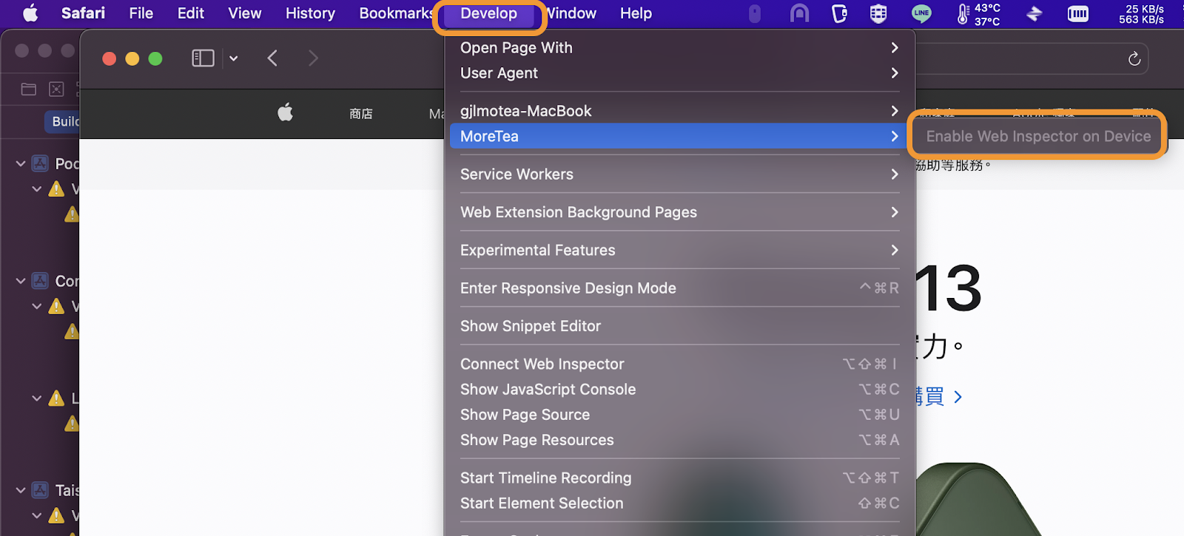Screen dimensions: 1184x536
Task: Collapse the Cor project group in Xcode
Action: click(x=21, y=281)
